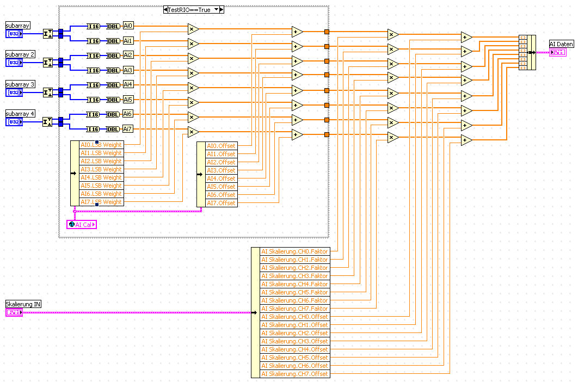Click the bottom add node inside the case structure

coord(297,134)
